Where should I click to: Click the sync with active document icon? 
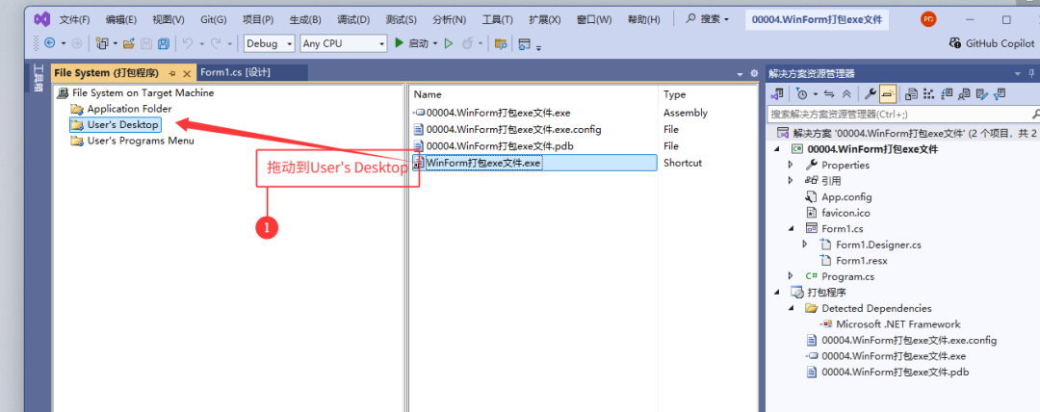pyautogui.click(x=828, y=93)
